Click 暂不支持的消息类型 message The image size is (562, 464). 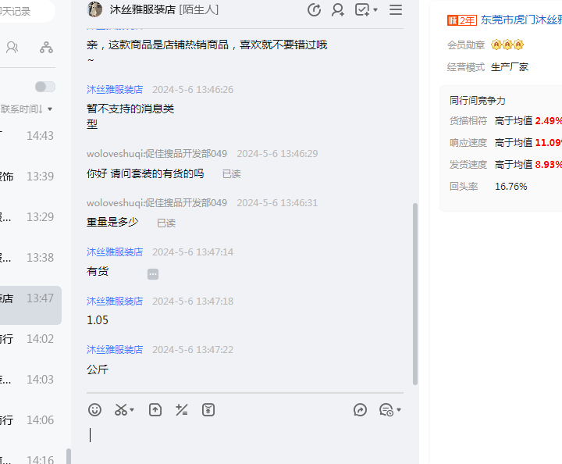point(130,116)
